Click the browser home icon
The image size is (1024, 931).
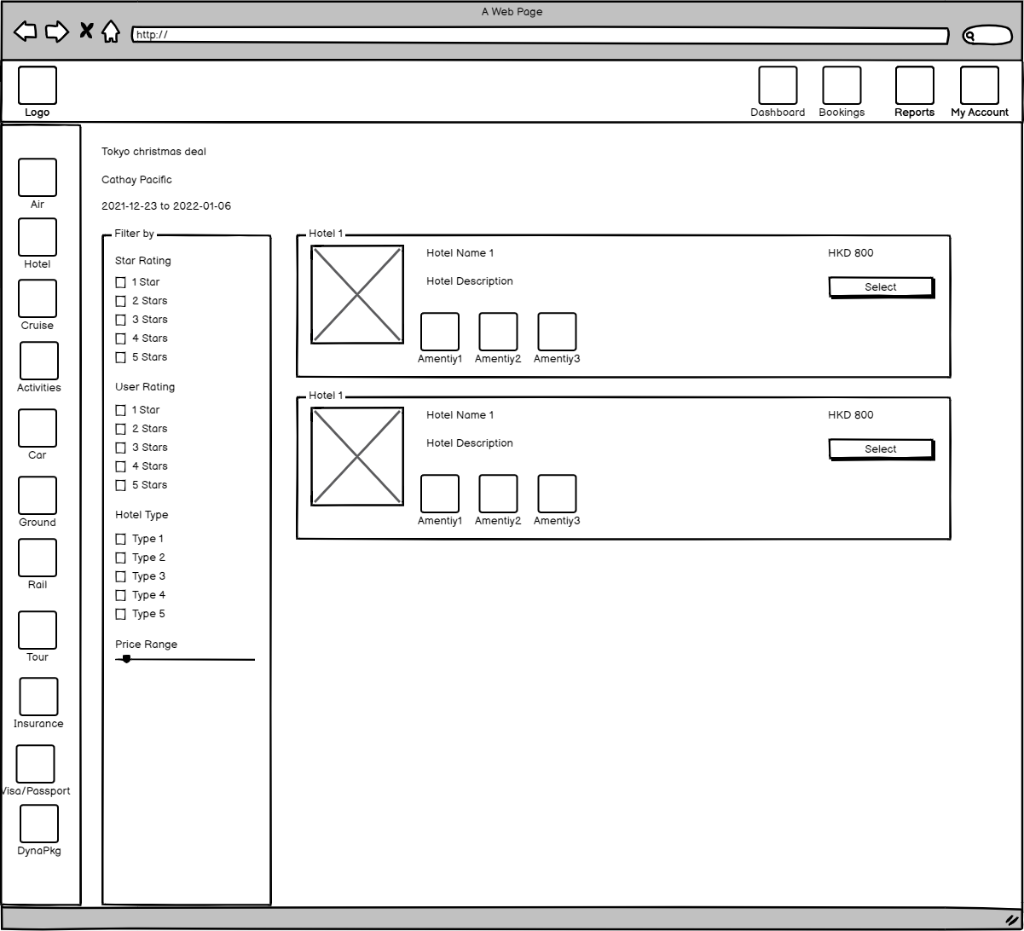click(111, 32)
